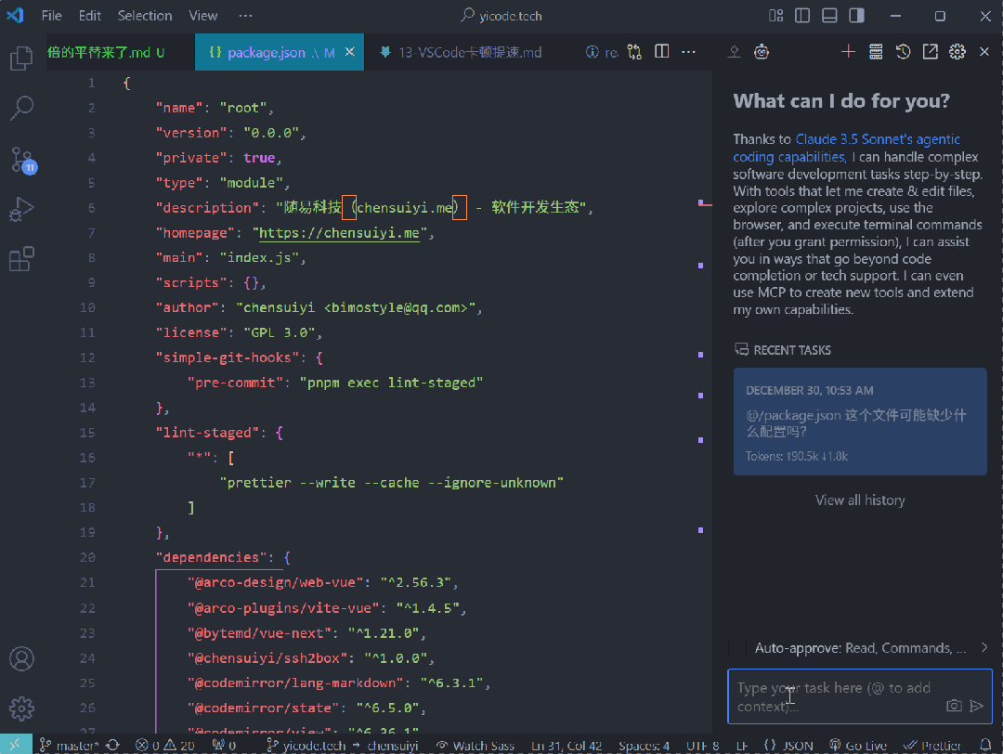Switch to the 13-VSCode卡顿提速.md tab
The width and height of the screenshot is (1003, 754).
469,53
